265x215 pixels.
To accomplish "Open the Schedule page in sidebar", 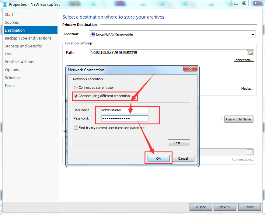I will (x=13, y=78).
